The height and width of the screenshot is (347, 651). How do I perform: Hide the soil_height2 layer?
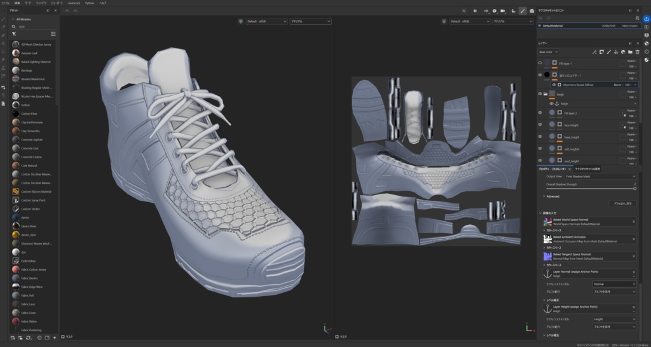540,149
